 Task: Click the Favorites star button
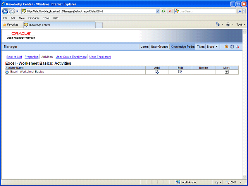tap(10, 25)
